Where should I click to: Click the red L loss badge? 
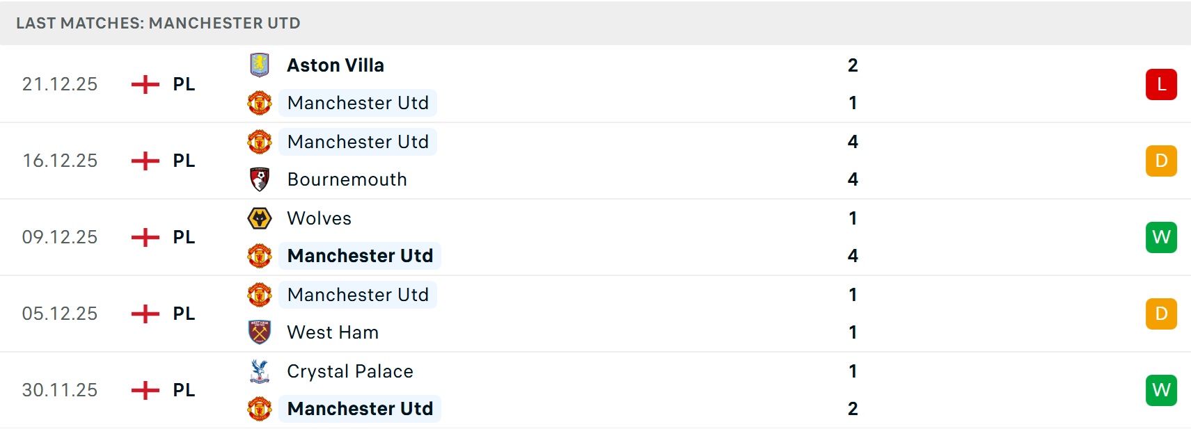(x=1161, y=84)
